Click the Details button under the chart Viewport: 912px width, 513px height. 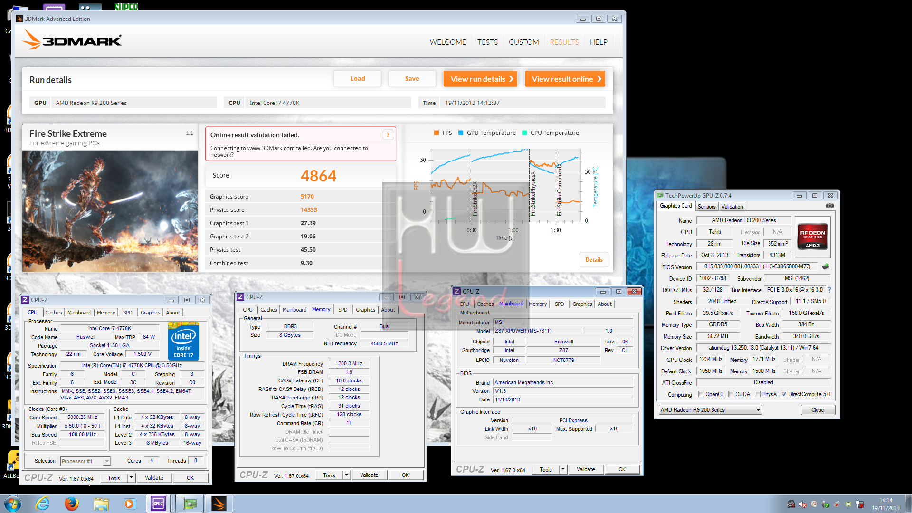coord(594,260)
